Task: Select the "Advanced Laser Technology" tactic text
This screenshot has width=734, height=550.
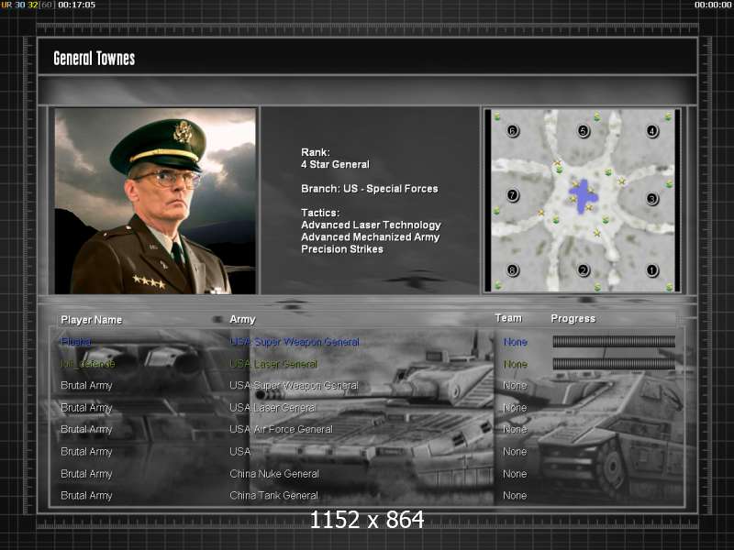Action: click(x=372, y=225)
